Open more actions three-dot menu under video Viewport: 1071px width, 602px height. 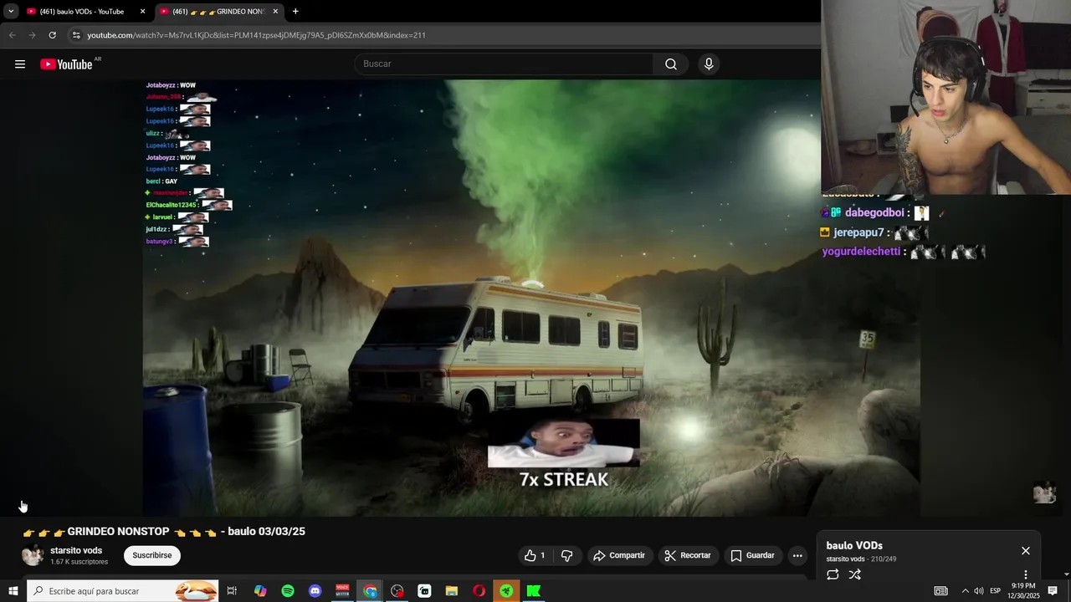[797, 555]
